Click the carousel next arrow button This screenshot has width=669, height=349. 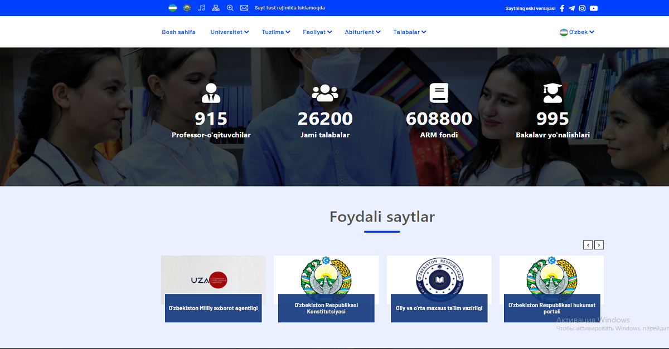pyautogui.click(x=599, y=245)
